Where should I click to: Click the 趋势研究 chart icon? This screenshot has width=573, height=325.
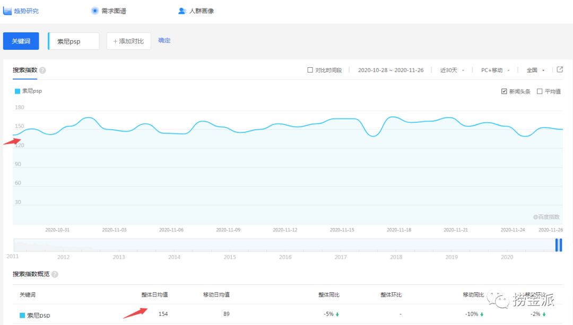(7, 11)
